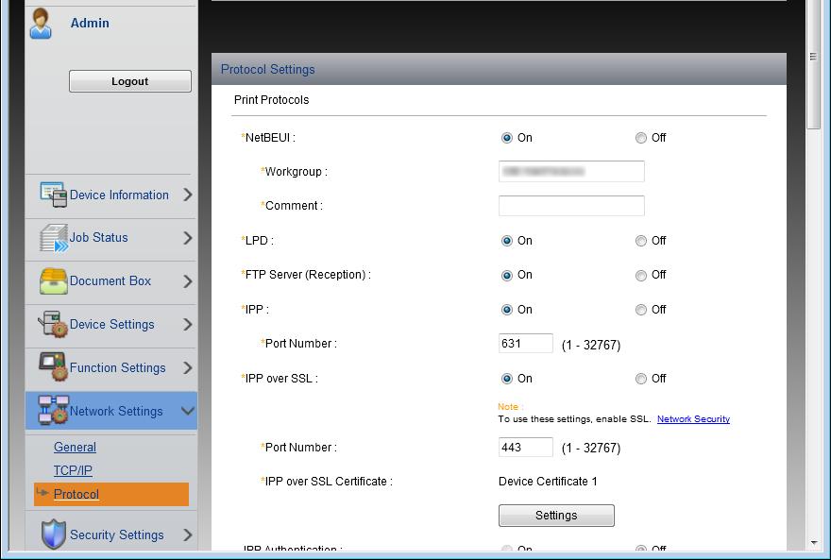
Task: Go to TCP/IP settings
Action: pyautogui.click(x=73, y=470)
